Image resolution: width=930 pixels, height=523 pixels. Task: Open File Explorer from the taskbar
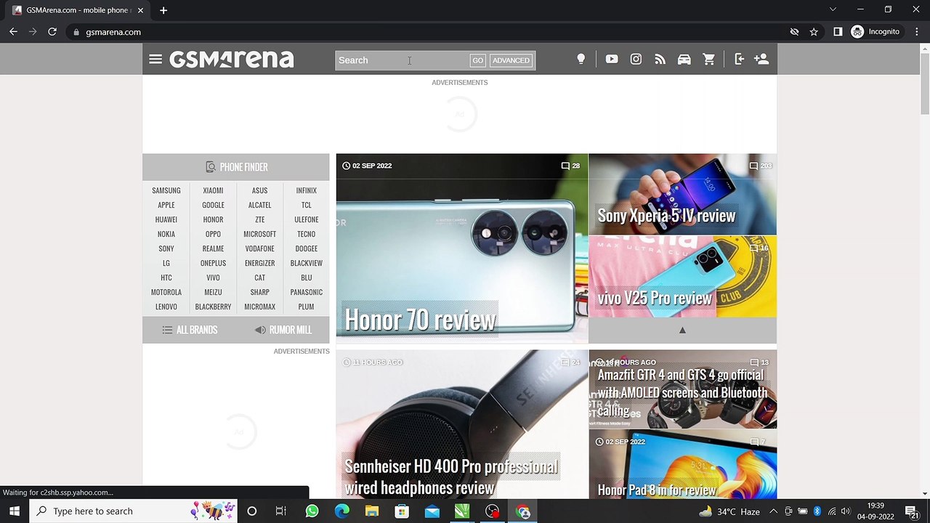(x=371, y=511)
